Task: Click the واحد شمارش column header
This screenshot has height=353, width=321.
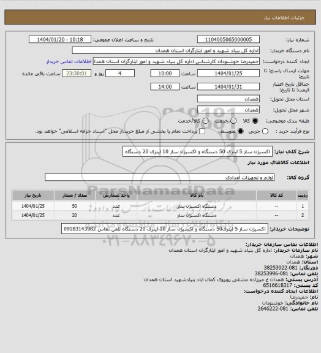Action: (x=116, y=195)
